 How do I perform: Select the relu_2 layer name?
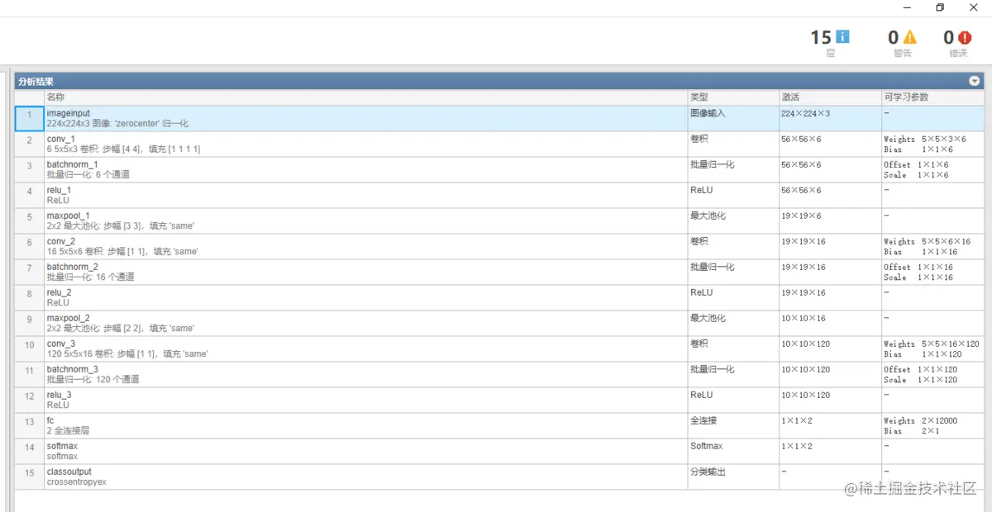(x=60, y=292)
